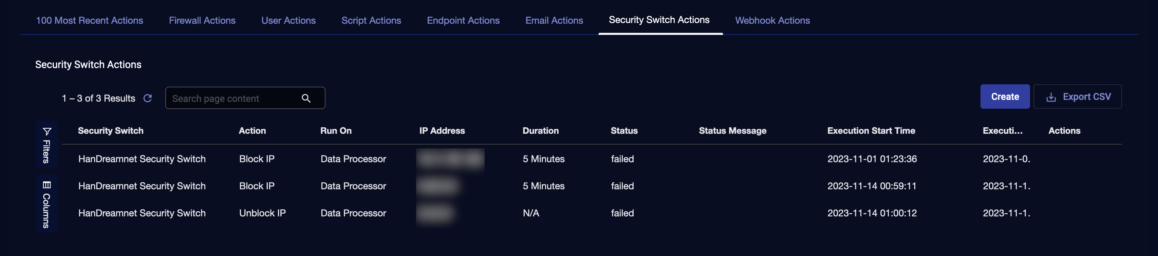Click the Duration column header
The width and height of the screenshot is (1158, 256).
pyautogui.click(x=540, y=131)
